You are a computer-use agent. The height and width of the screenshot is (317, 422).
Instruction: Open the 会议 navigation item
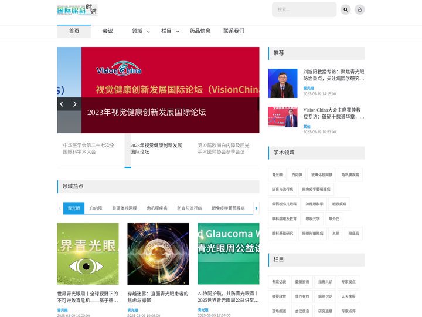coord(108,31)
